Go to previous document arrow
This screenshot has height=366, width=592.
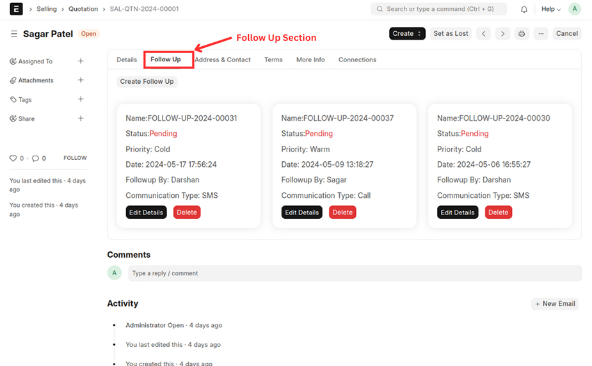click(x=483, y=33)
